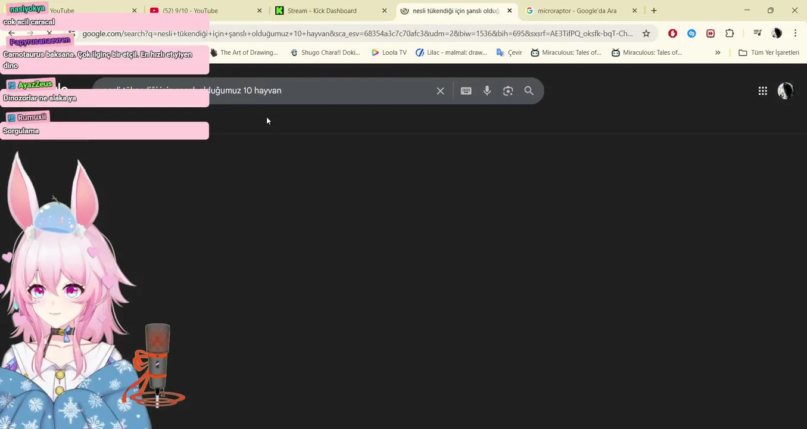The height and width of the screenshot is (429, 807).
Task: Open the red fast-forward extension icon
Action: pos(711,33)
